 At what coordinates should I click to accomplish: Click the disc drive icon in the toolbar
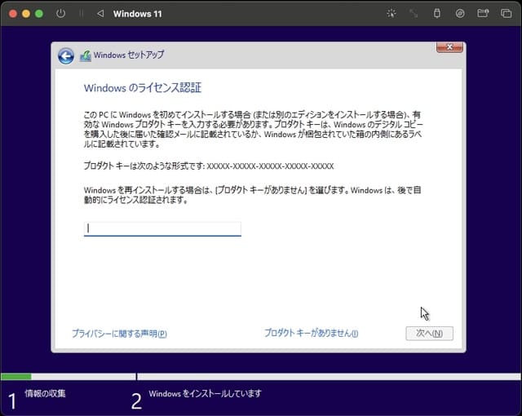(460, 14)
